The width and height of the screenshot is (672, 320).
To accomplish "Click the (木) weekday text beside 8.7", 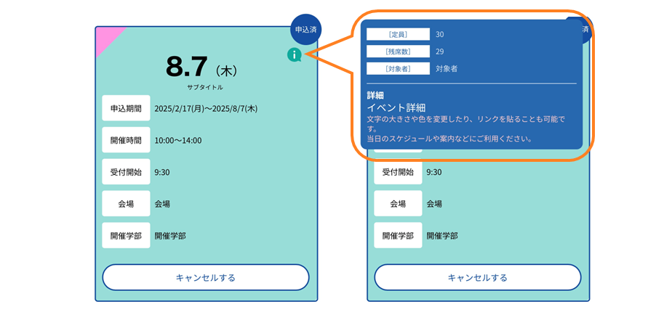I will (x=226, y=70).
